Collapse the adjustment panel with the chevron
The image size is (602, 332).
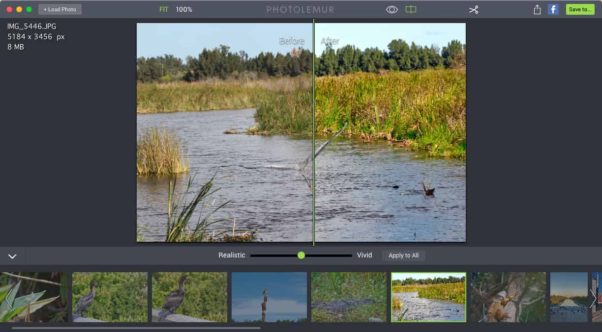(x=12, y=255)
